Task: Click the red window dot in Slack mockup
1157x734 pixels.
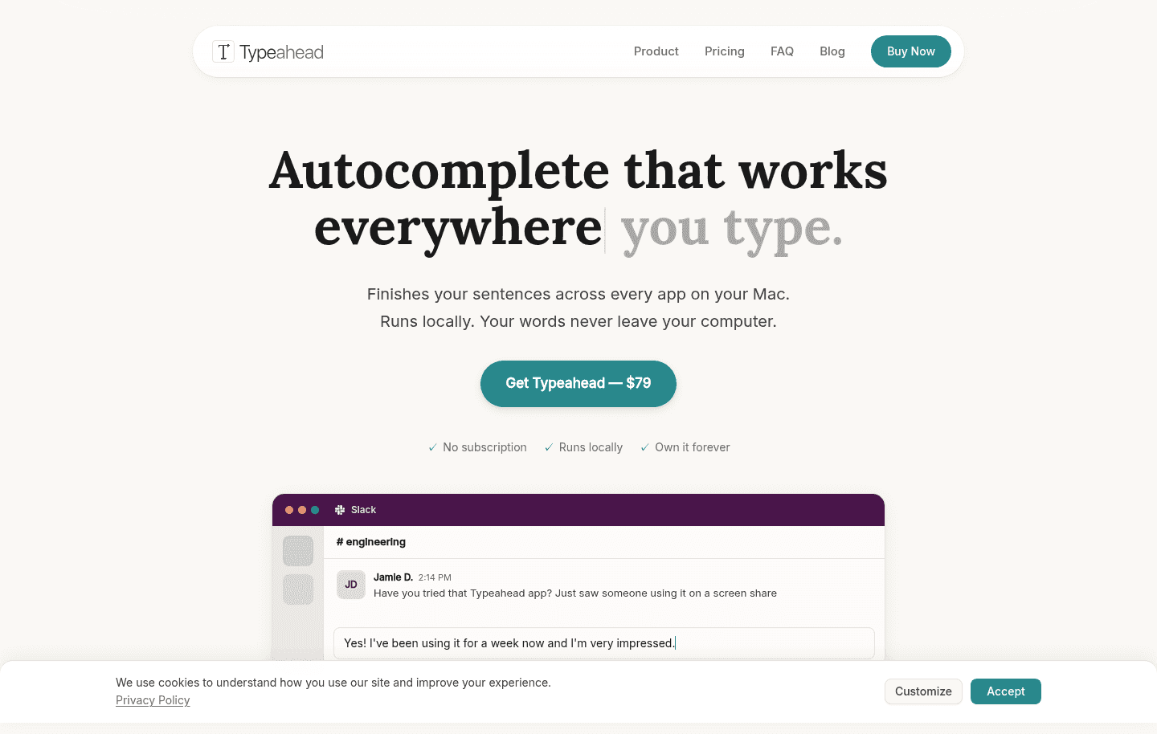Action: tap(289, 510)
